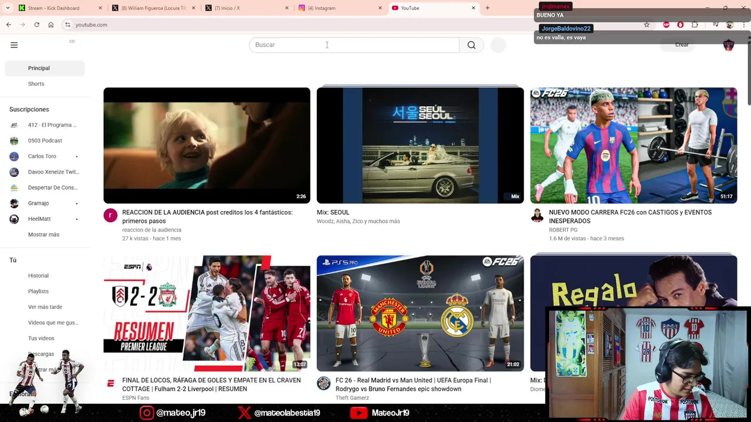
Task: Open a new tab with plus icon
Action: point(487,8)
